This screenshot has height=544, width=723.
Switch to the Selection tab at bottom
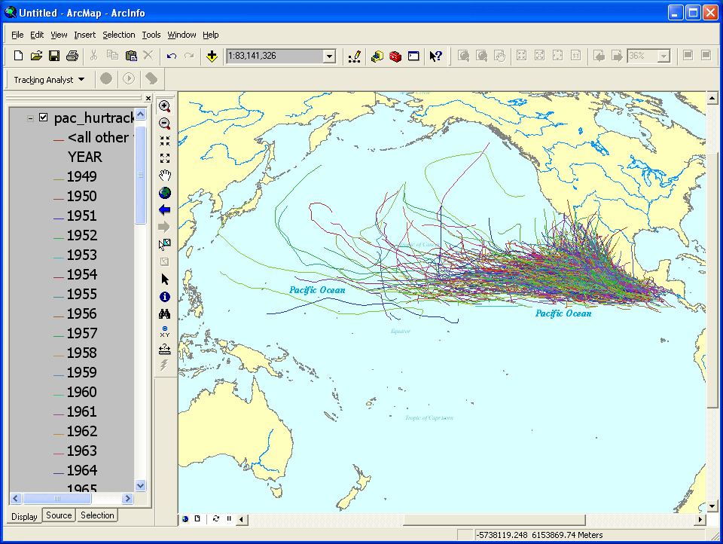97,515
